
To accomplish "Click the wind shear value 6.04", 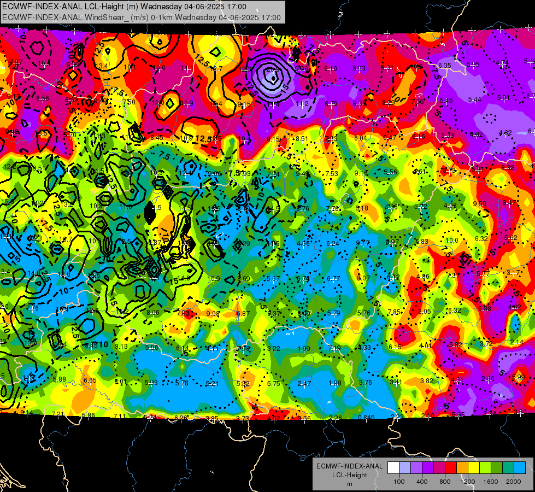I will [x=360, y=138].
